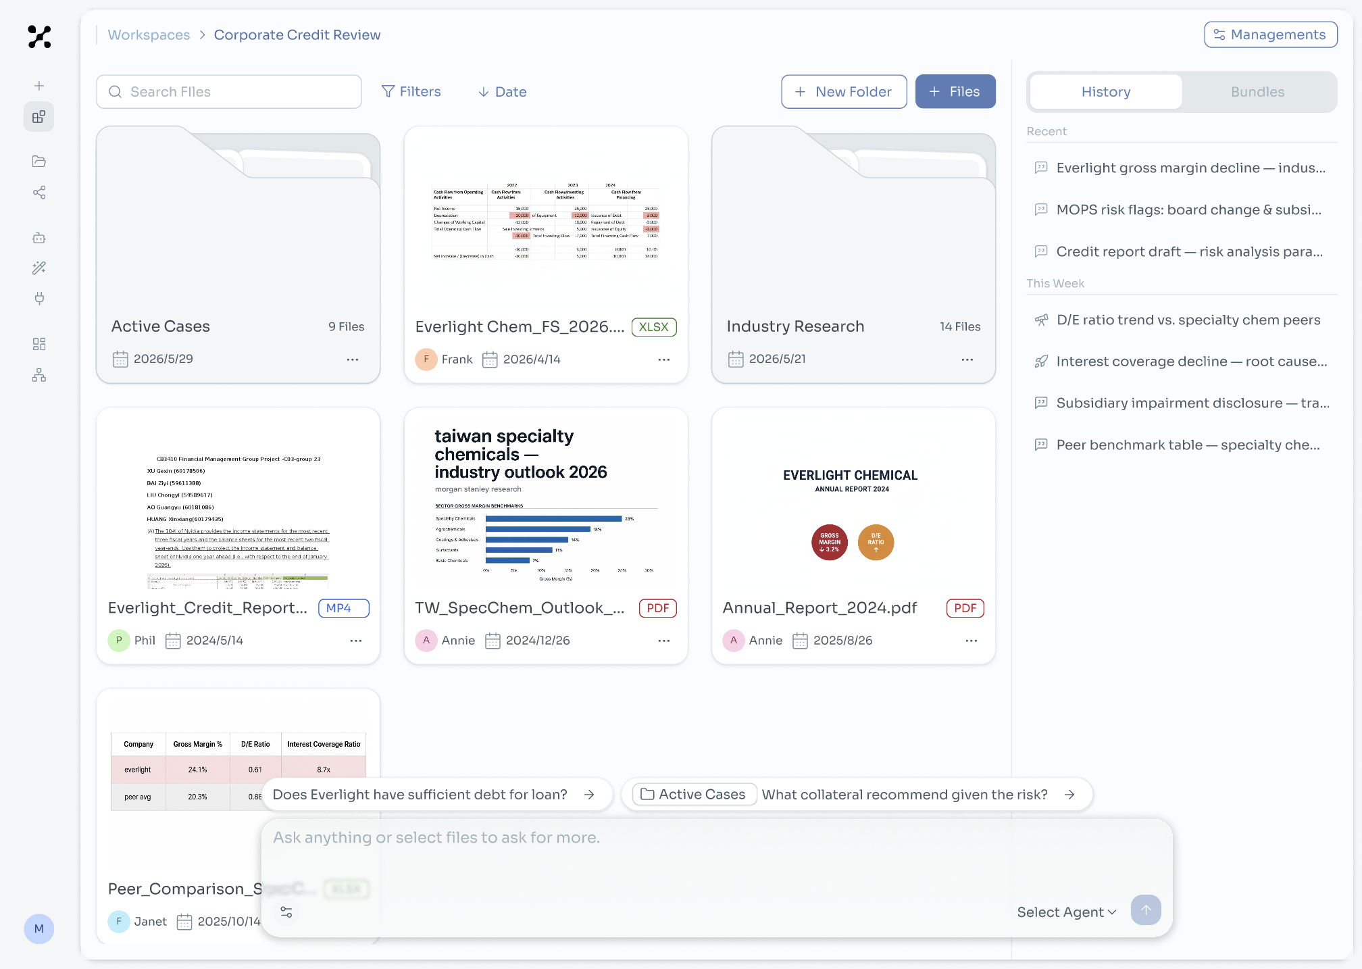Click the share nodes sidebar icon
The height and width of the screenshot is (969, 1362).
click(39, 193)
